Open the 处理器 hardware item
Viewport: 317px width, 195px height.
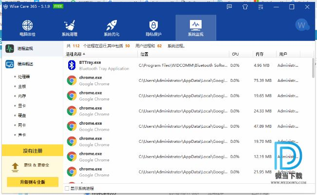click(x=24, y=77)
